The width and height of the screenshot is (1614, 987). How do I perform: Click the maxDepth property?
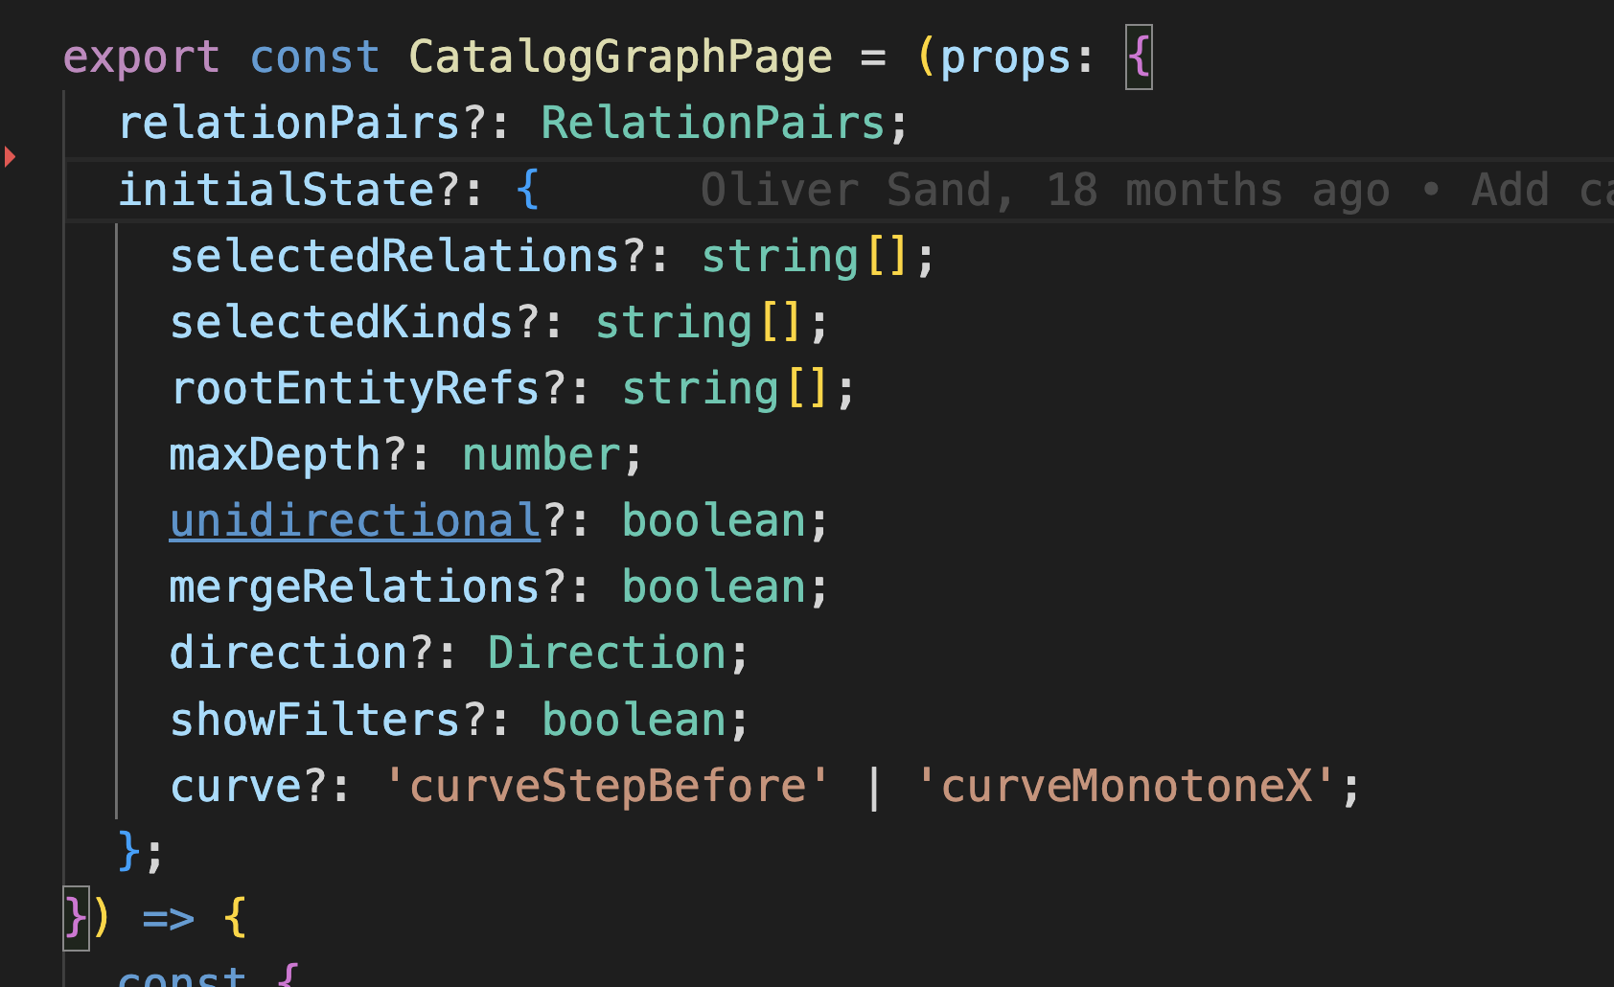273,453
